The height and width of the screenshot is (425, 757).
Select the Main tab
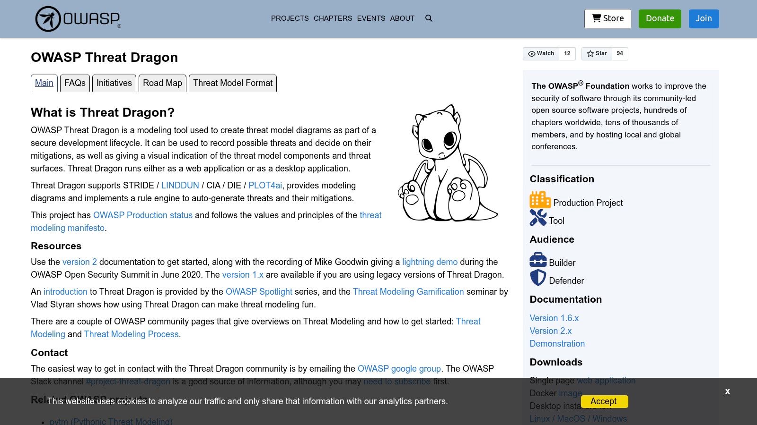[x=44, y=83]
